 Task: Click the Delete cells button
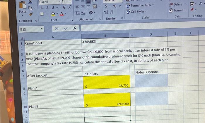tap(176, 4)
